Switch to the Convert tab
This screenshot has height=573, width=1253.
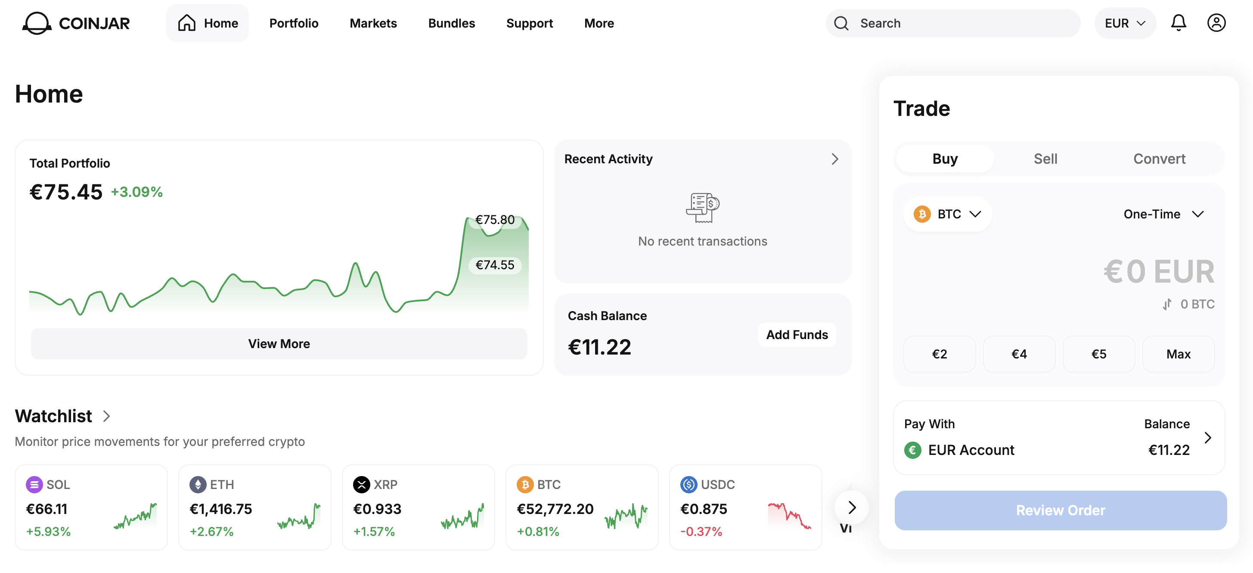[1159, 159]
